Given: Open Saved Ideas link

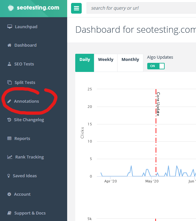Looking at the screenshot, I should click(25, 176).
